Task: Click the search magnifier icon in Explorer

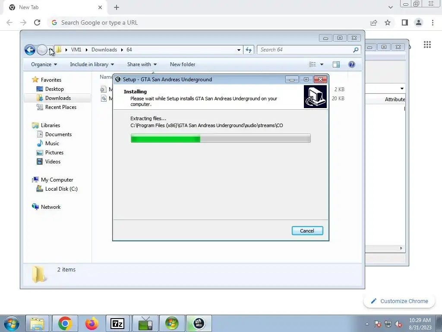Action: (x=356, y=50)
